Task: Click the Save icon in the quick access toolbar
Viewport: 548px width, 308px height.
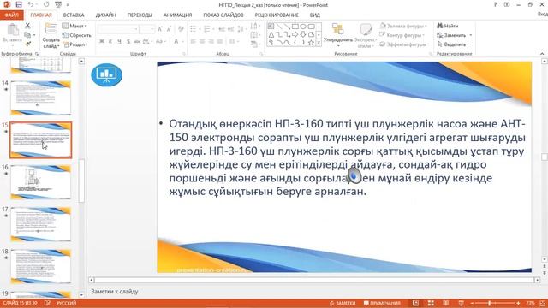Action: (19, 4)
